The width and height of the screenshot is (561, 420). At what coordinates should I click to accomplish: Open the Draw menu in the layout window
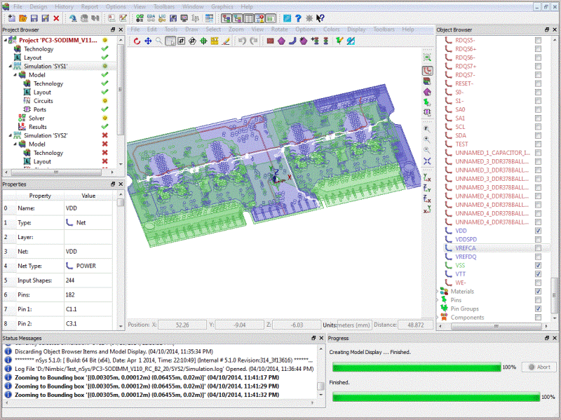tap(191, 29)
